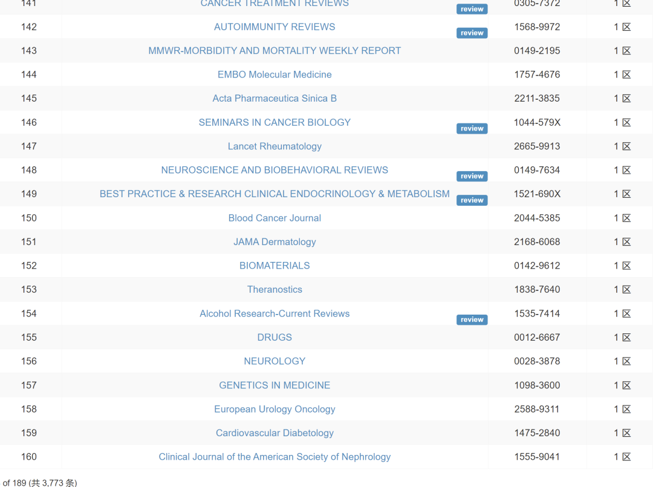653x487 pixels.
Task: Click review badge for SEMINARS IN CANCER BIOLOGY
Action: 472,128
